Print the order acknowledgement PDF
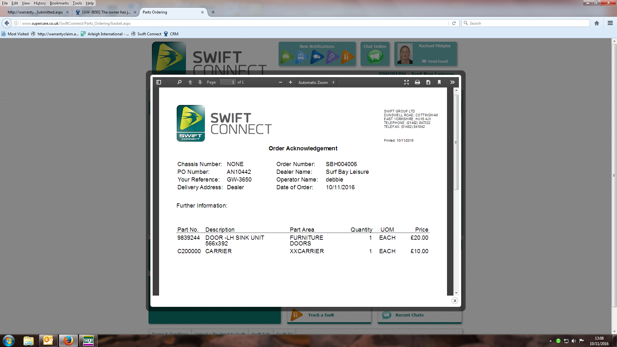The height and width of the screenshot is (347, 617). 417,82
